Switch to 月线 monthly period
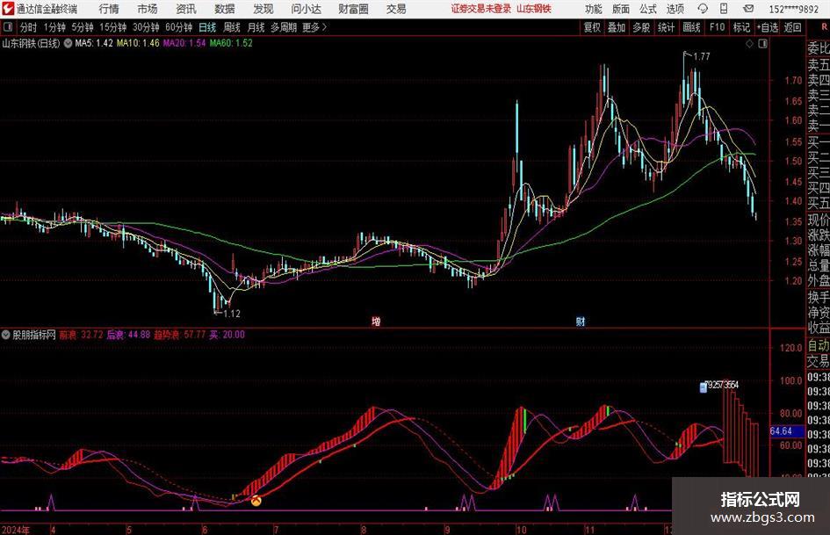Viewport: 830px width, 535px height. [256, 27]
